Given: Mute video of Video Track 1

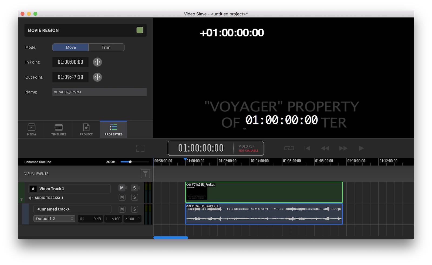Looking at the screenshot, I should tap(122, 188).
